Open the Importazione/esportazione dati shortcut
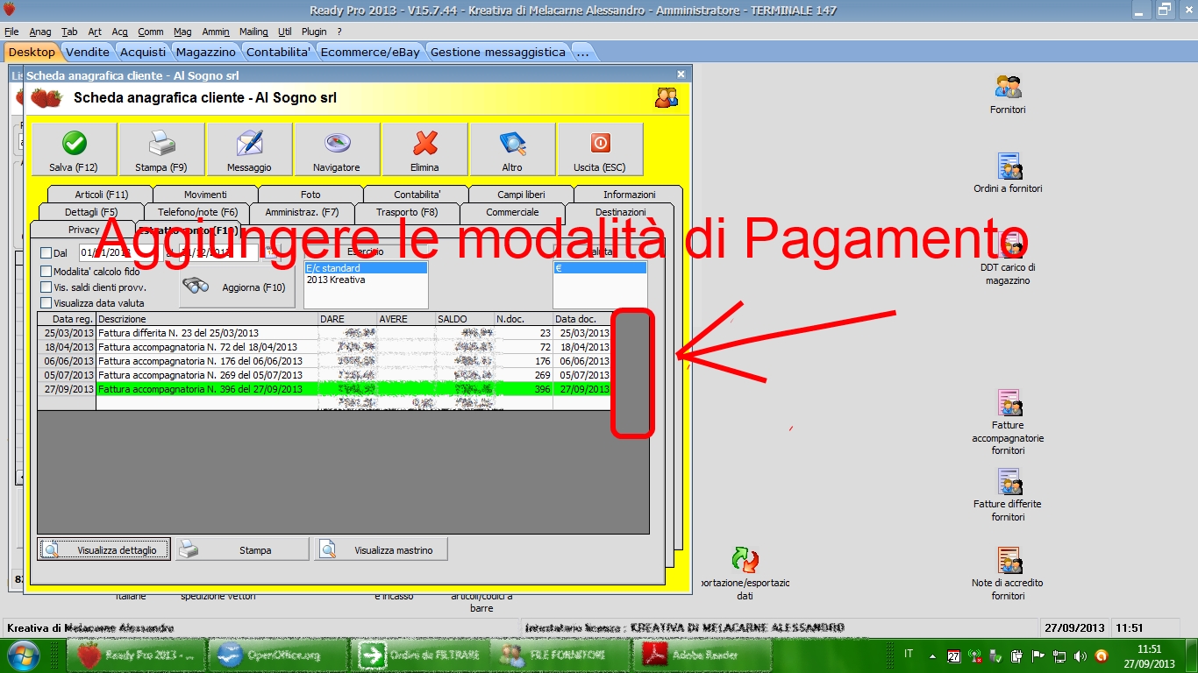The height and width of the screenshot is (673, 1198). pos(745,574)
